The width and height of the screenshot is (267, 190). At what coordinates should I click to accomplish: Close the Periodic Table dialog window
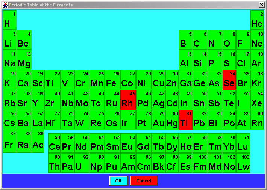(x=261, y=5)
